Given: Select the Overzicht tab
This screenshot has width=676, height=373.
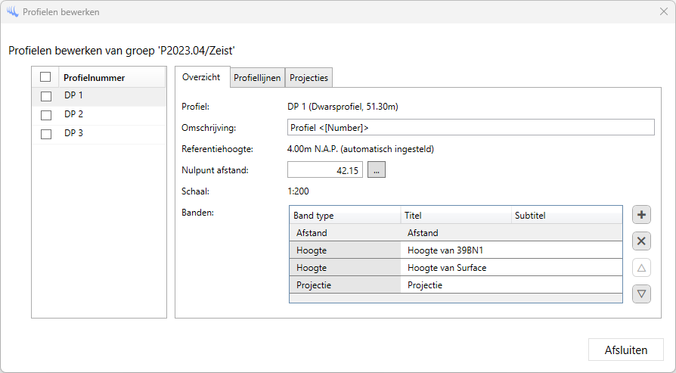Looking at the screenshot, I should coord(201,77).
